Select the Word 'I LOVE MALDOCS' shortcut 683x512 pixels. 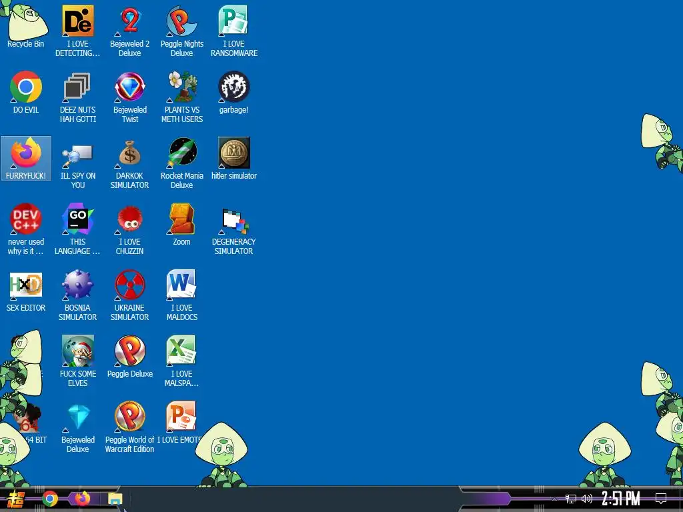181,295
